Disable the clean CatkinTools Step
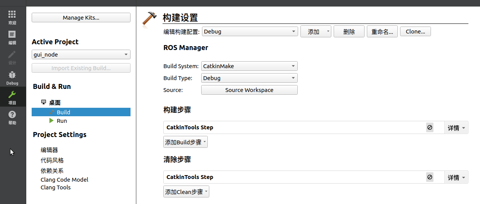 click(x=430, y=177)
